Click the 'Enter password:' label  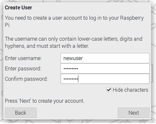pos(23,68)
